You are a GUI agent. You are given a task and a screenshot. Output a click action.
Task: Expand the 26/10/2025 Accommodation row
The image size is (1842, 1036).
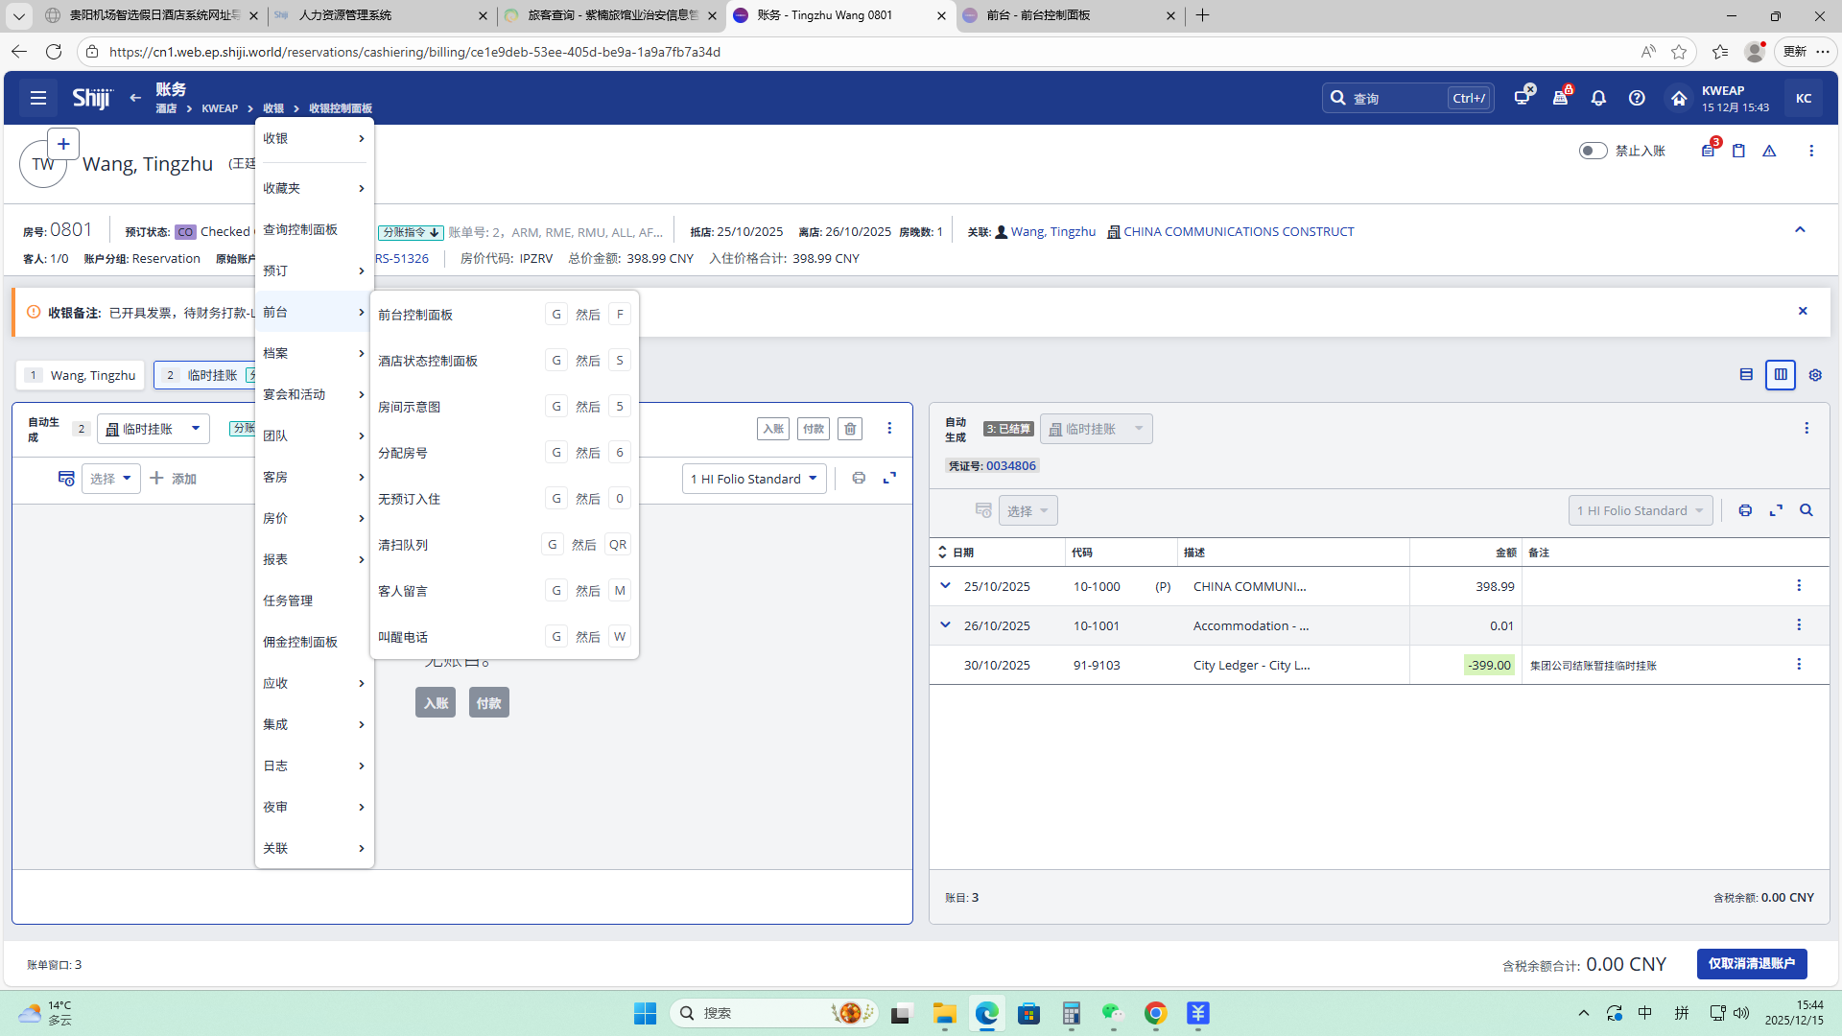point(945,625)
